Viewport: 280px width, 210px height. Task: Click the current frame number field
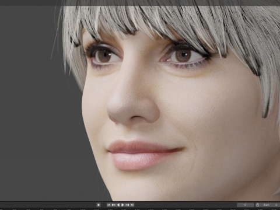tap(245, 205)
